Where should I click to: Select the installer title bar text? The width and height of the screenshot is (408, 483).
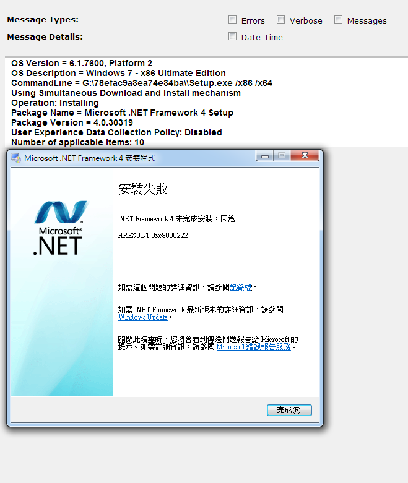[x=89, y=158]
